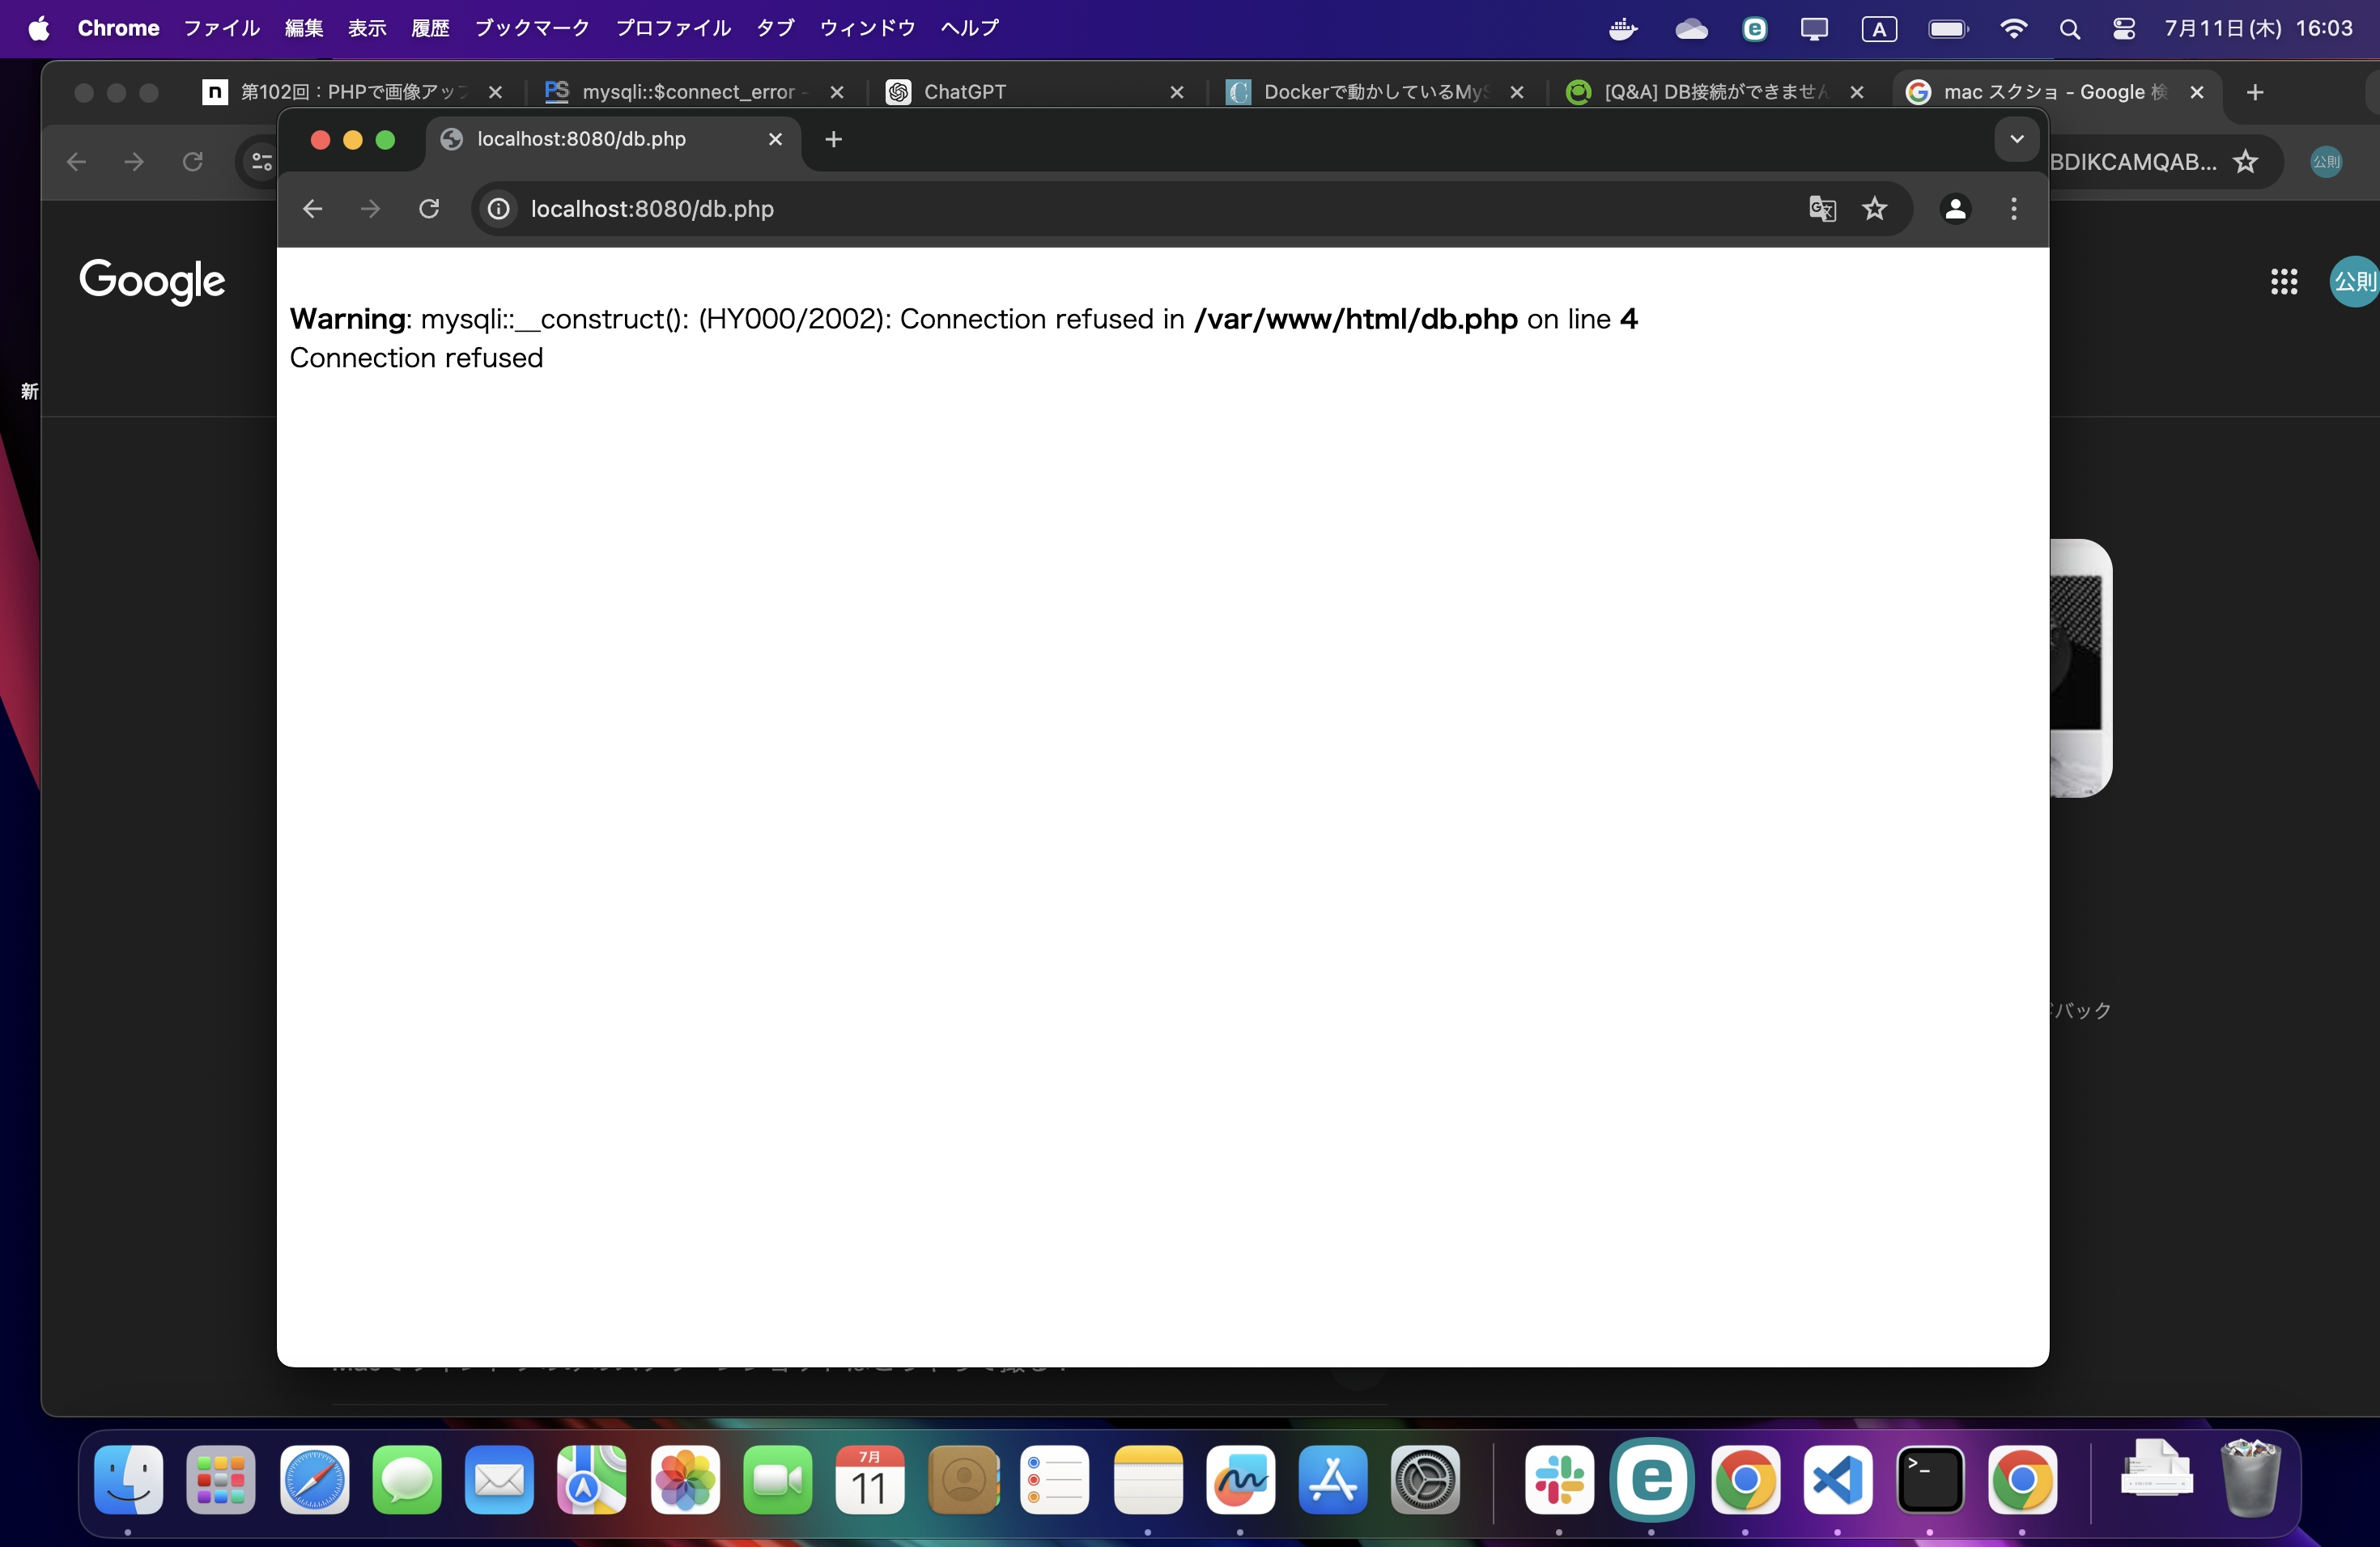2380x1547 pixels.
Task: Open the ウィンドウ menu
Action: pos(867,28)
